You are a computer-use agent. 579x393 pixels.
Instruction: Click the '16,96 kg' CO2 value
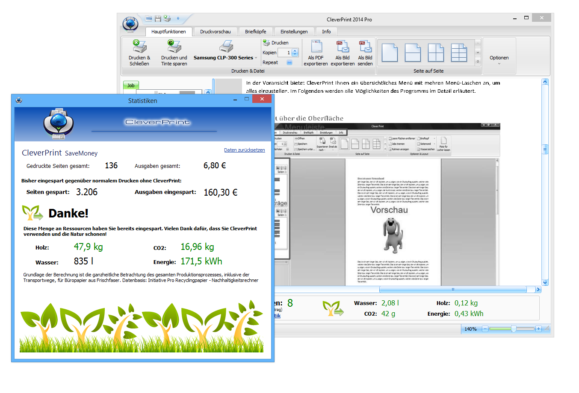tap(197, 247)
